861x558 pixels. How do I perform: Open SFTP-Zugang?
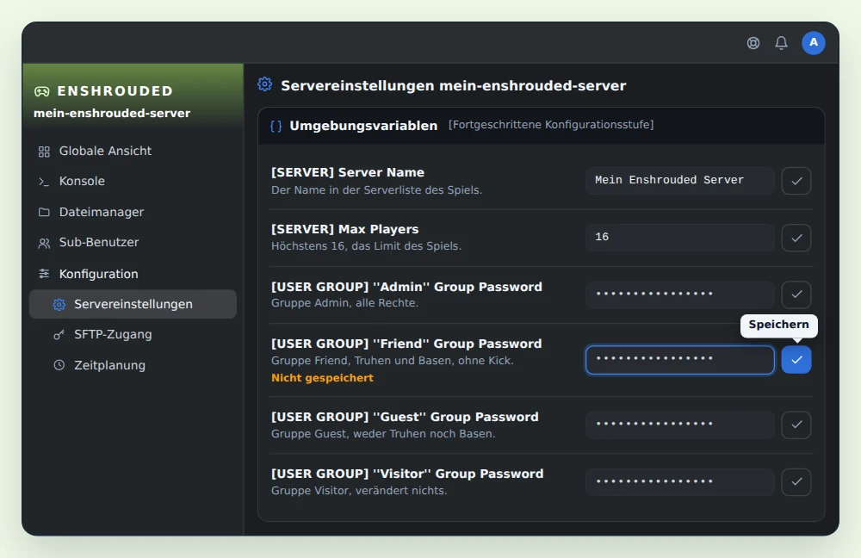coord(133,334)
